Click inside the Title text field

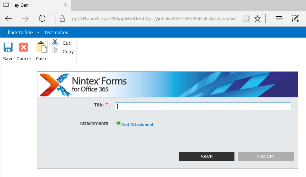pos(203,106)
